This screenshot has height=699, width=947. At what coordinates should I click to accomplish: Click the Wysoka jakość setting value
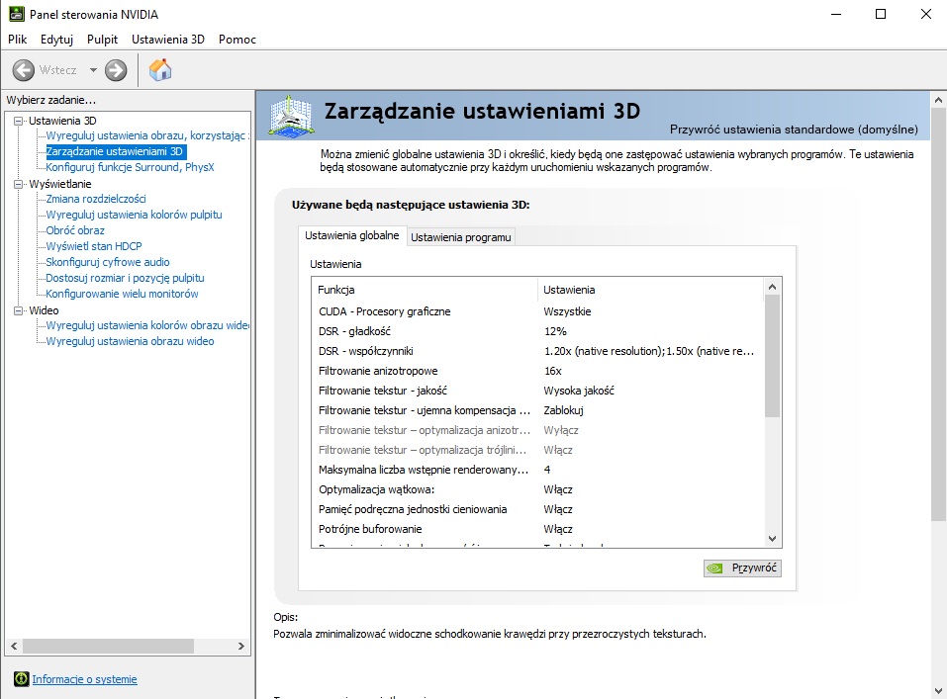[579, 391]
